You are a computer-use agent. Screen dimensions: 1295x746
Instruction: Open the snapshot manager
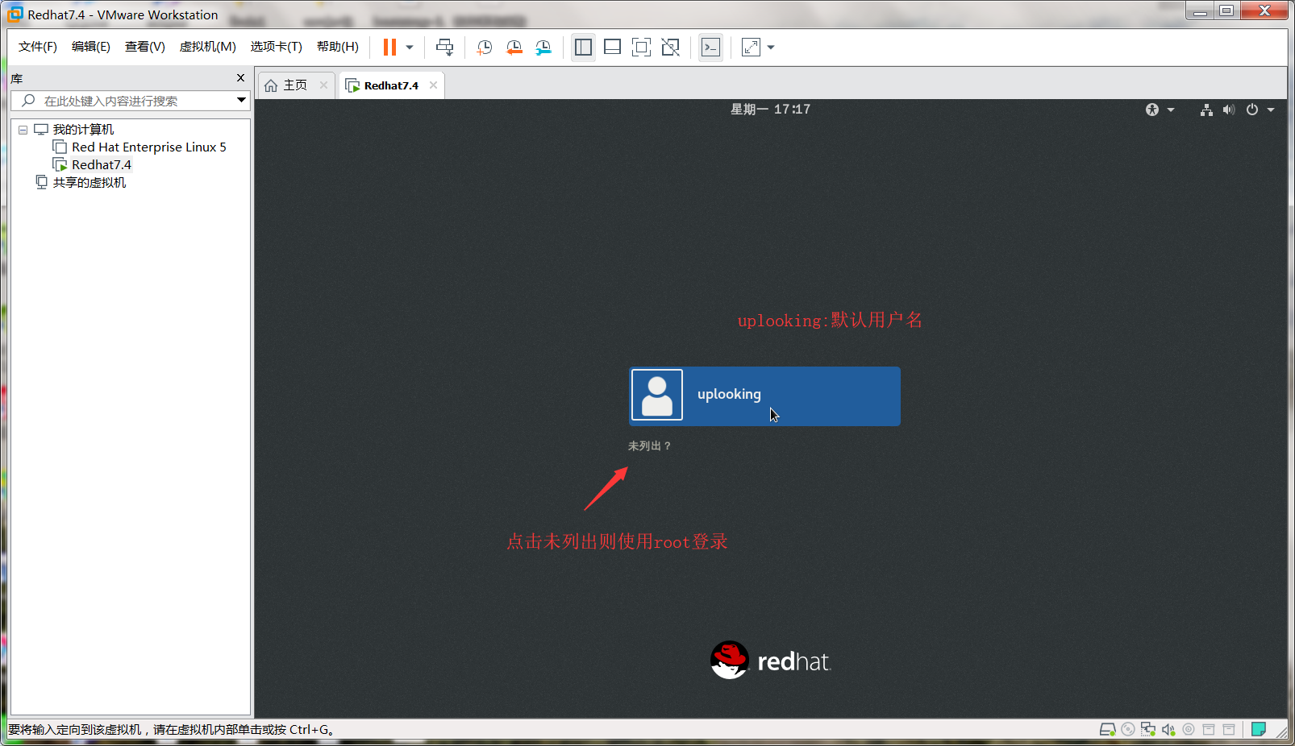click(x=543, y=47)
